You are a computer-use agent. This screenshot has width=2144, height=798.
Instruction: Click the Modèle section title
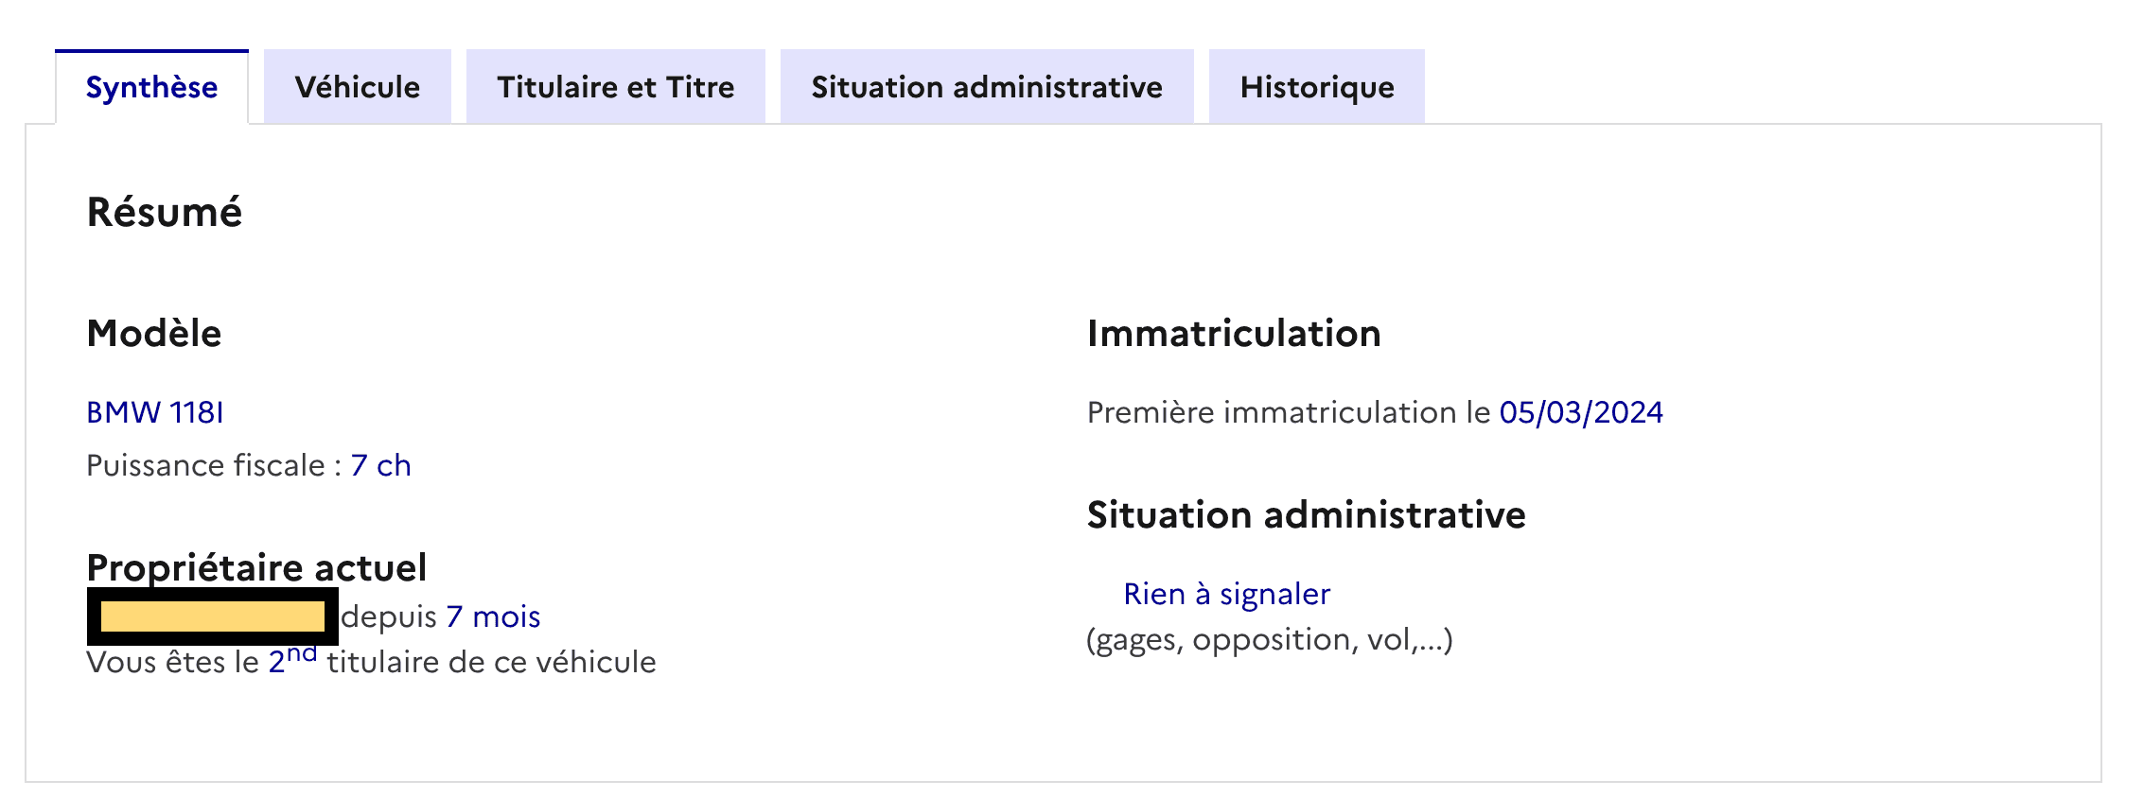tap(153, 333)
